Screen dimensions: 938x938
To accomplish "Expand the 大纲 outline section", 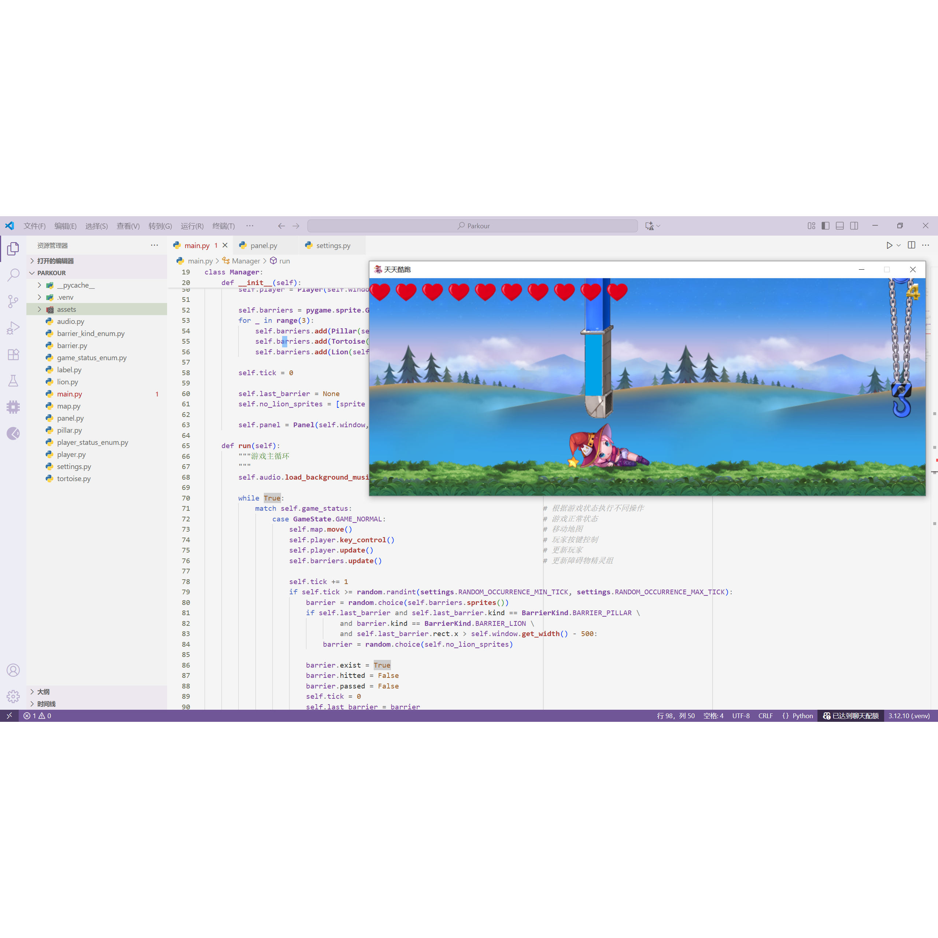I will (x=43, y=691).
